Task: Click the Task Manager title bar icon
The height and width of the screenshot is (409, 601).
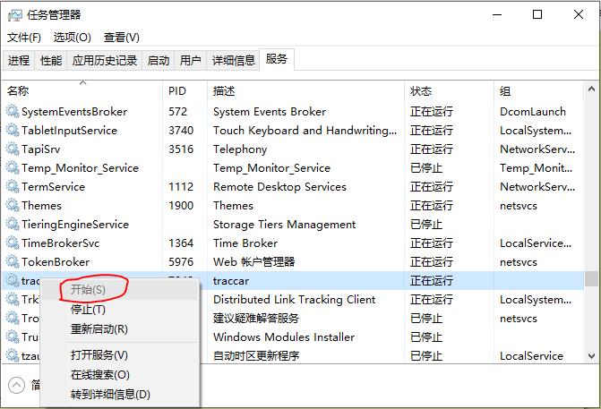Action: pos(15,14)
